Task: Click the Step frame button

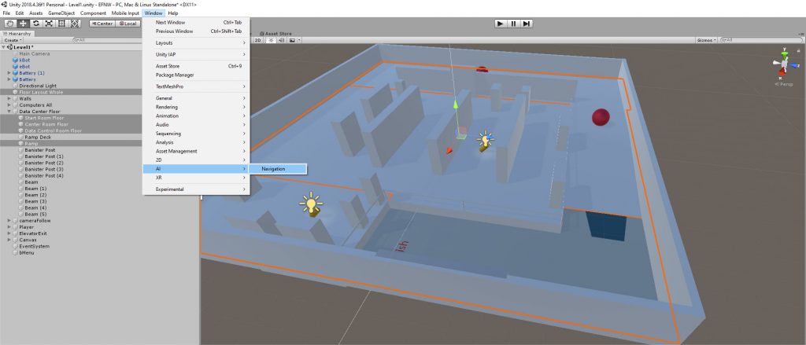Action: [527, 24]
